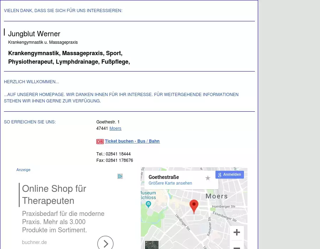Click the circular arrow button in the ad

coord(105,243)
